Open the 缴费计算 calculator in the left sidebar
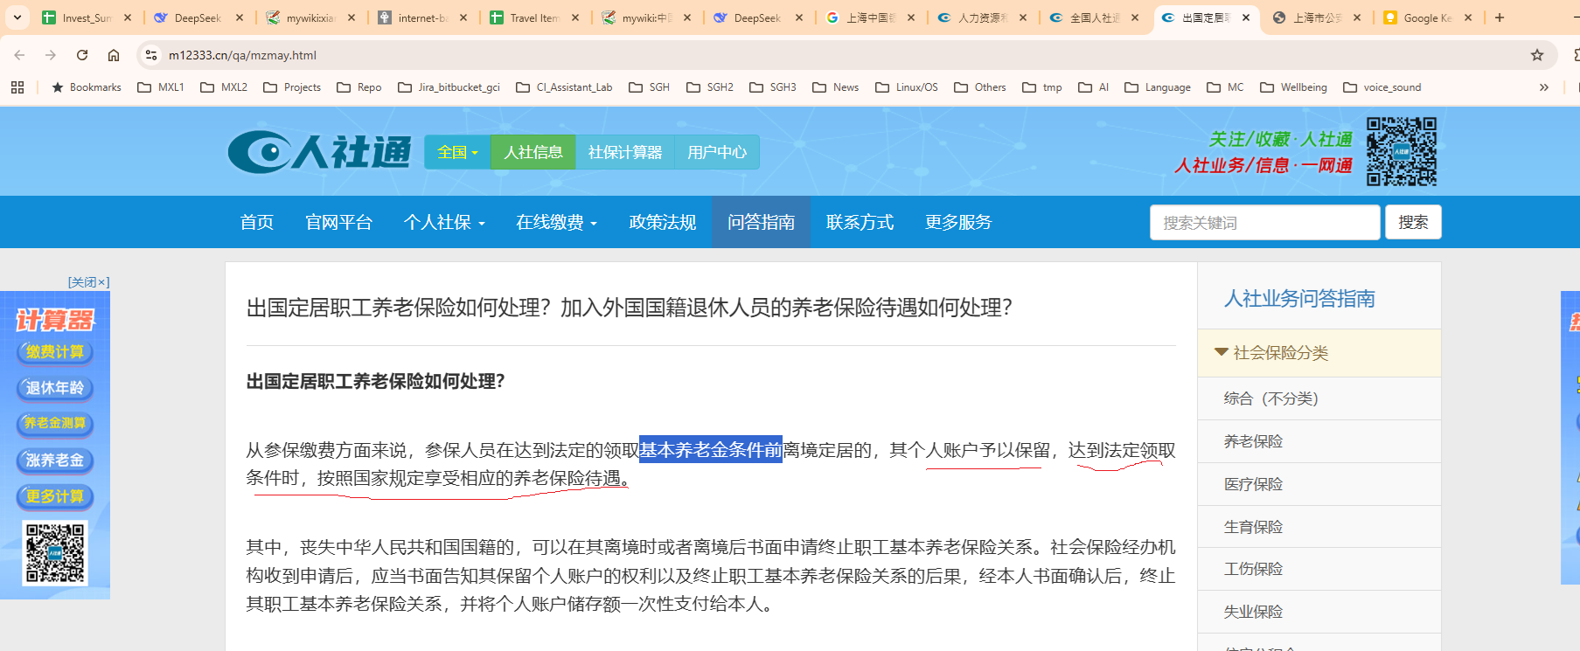Image resolution: width=1580 pixels, height=651 pixels. point(55,352)
